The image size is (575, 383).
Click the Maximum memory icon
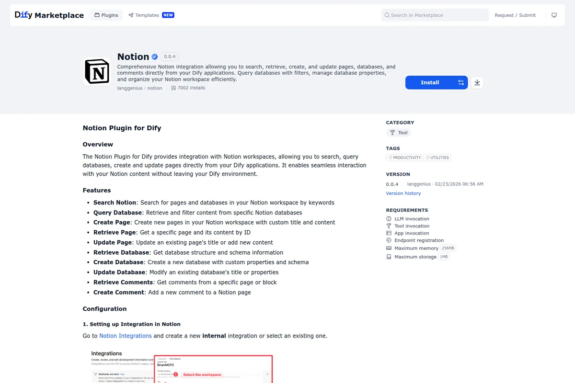(389, 248)
